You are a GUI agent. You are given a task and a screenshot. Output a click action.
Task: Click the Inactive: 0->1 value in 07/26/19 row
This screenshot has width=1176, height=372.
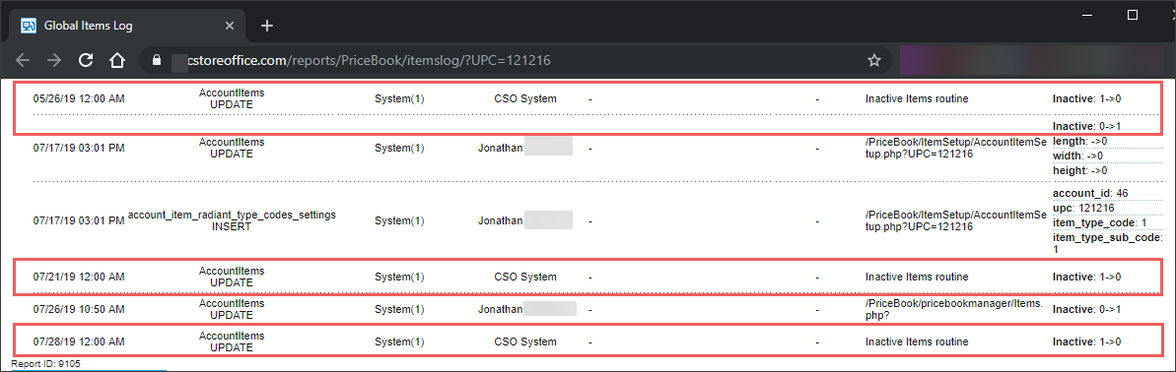tap(1086, 309)
